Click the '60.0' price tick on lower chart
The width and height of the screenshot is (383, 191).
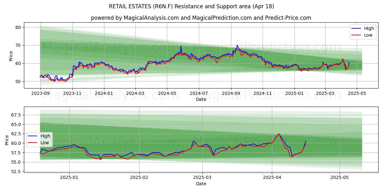click(x=15, y=143)
